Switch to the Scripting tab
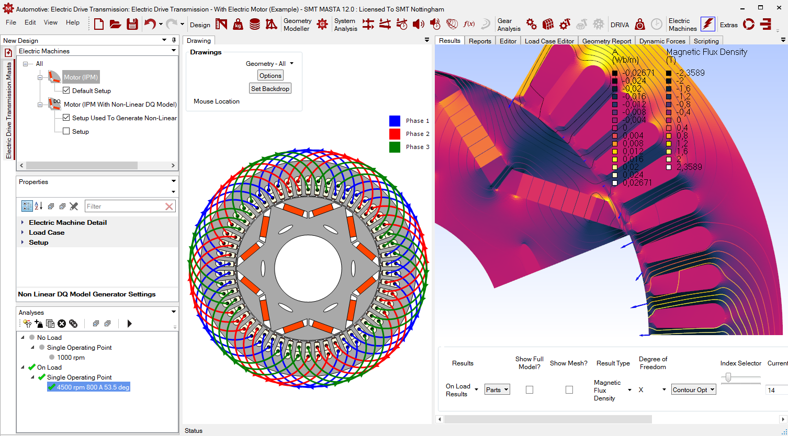The width and height of the screenshot is (788, 436). click(706, 41)
